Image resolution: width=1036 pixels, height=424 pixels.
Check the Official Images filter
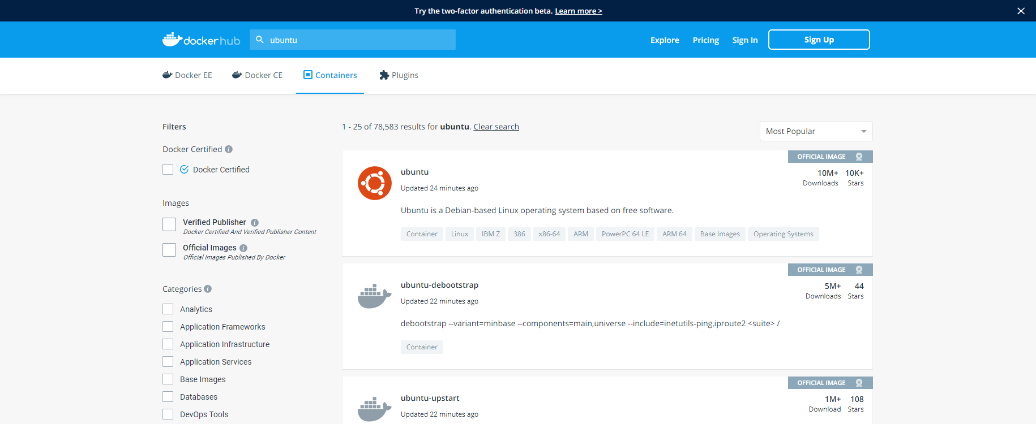tap(169, 250)
